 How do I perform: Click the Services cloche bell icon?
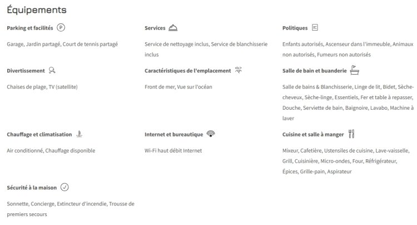pos(173,28)
